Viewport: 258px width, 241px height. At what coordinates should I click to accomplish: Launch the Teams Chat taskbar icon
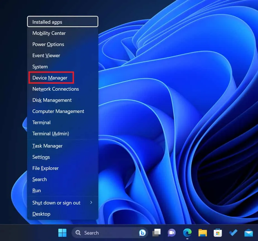point(172,233)
